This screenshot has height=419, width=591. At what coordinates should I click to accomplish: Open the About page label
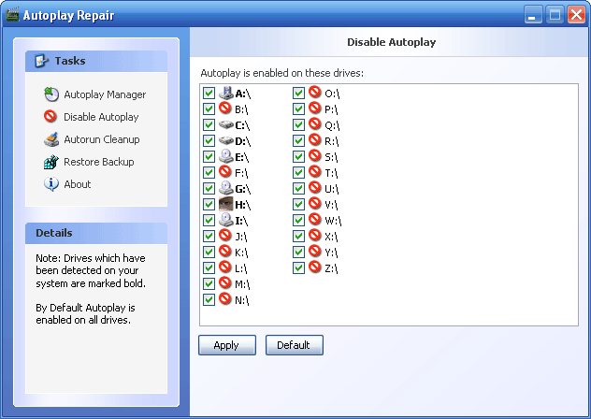[78, 184]
